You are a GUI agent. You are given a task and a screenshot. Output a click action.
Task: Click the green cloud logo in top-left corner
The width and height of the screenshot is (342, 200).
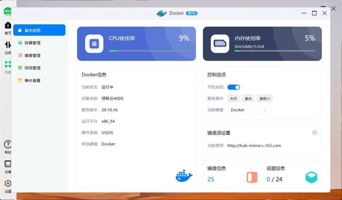[x=7, y=11]
